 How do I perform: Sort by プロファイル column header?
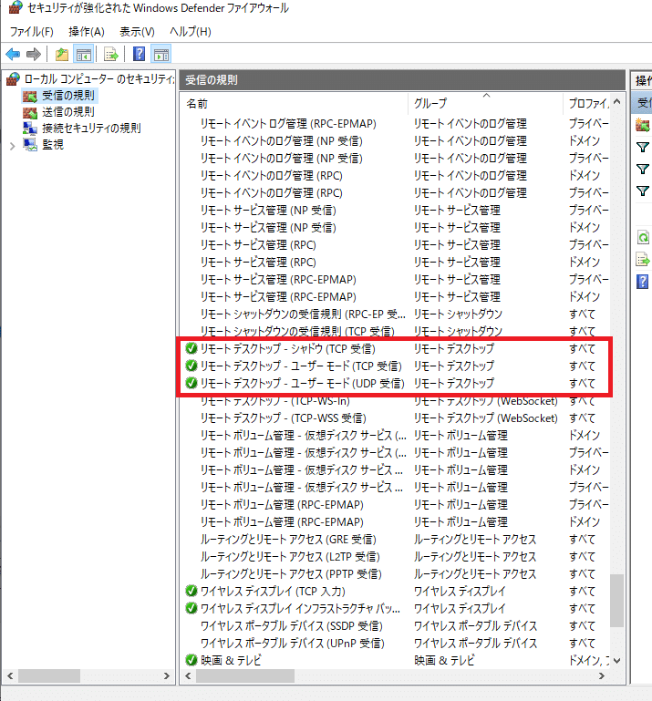586,104
